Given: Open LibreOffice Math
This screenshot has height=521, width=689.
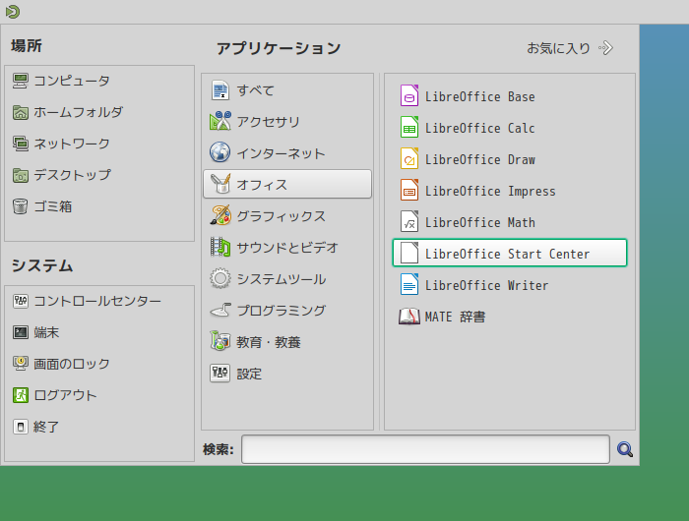Looking at the screenshot, I should 510,222.
